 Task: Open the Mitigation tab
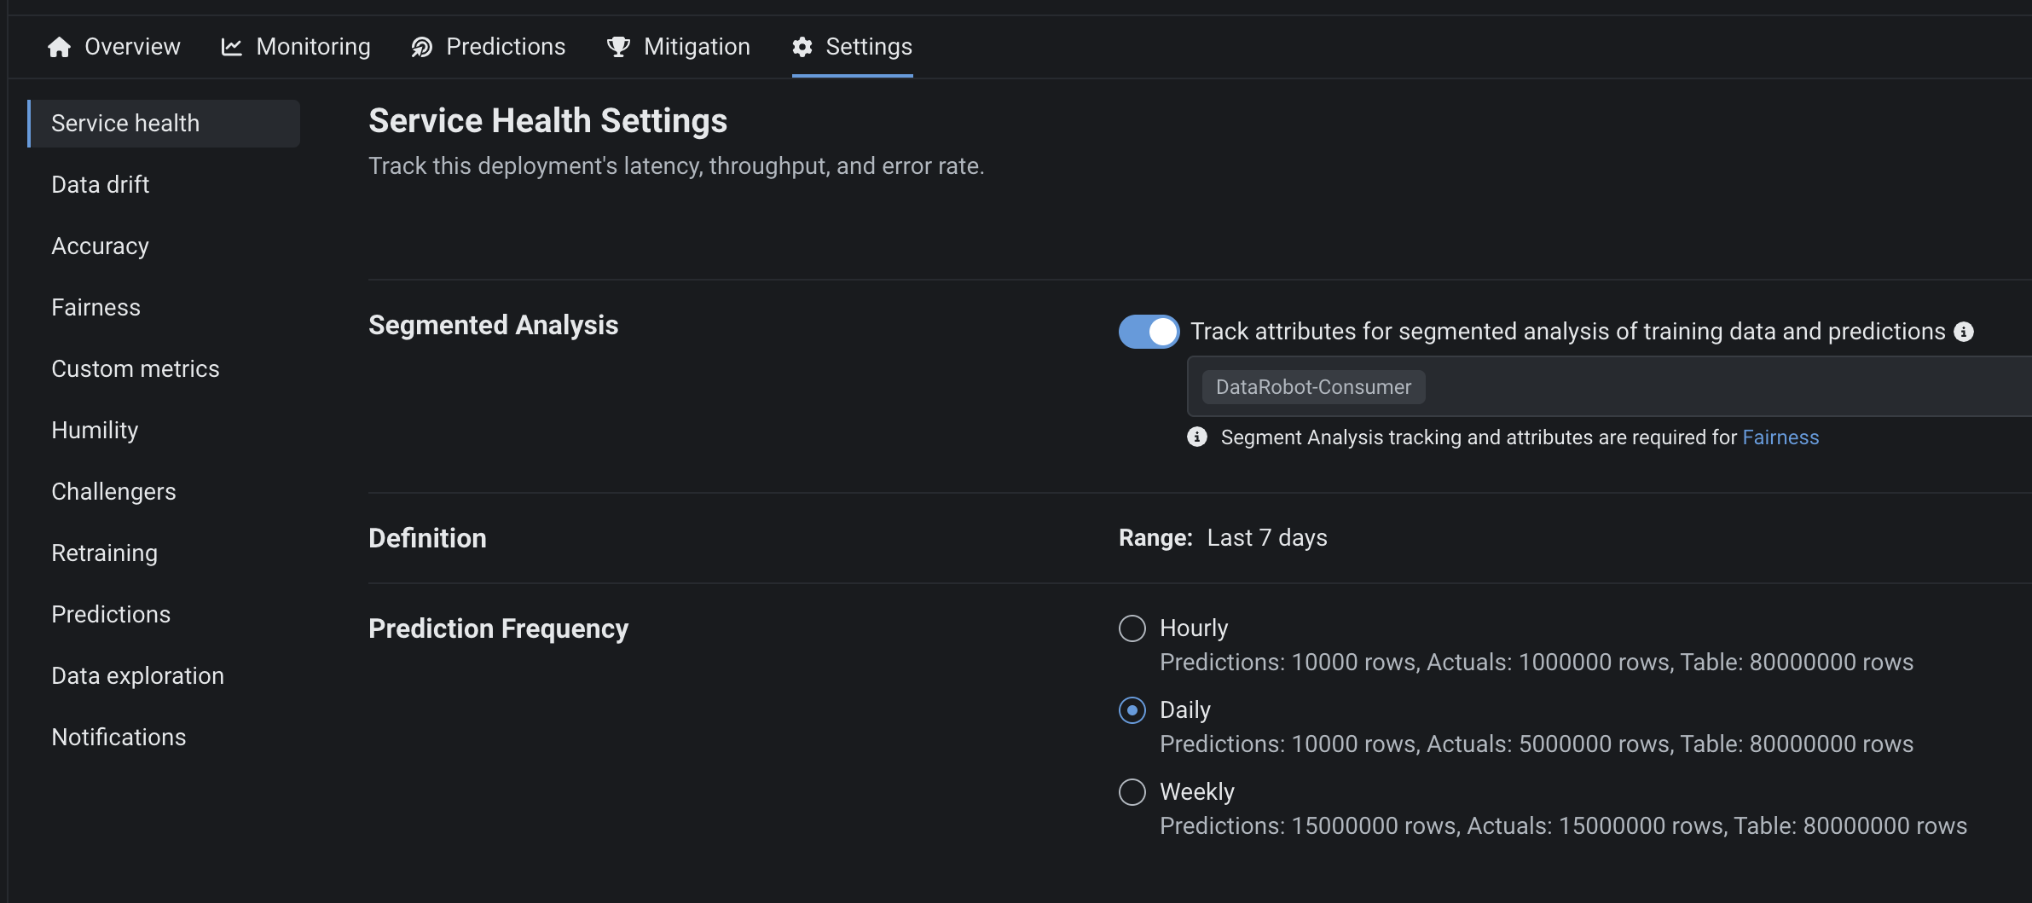tap(696, 47)
